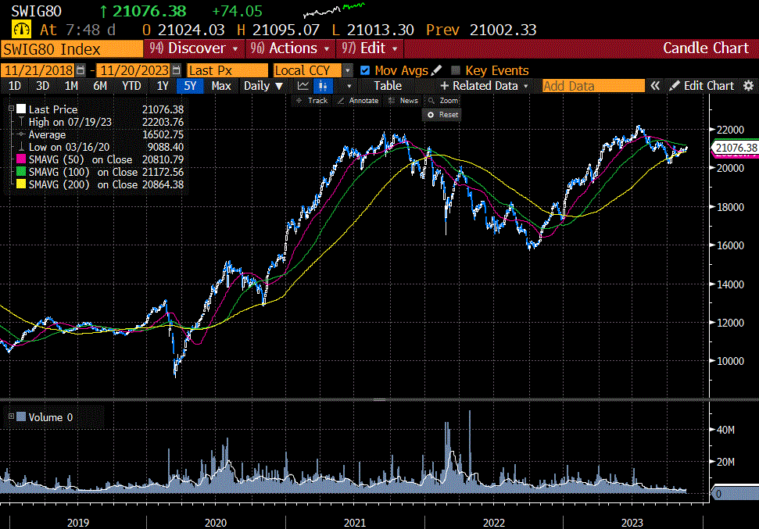Image resolution: width=759 pixels, height=529 pixels.
Task: Open the calendar picker for end date 11/20/2023
Action: pos(177,70)
